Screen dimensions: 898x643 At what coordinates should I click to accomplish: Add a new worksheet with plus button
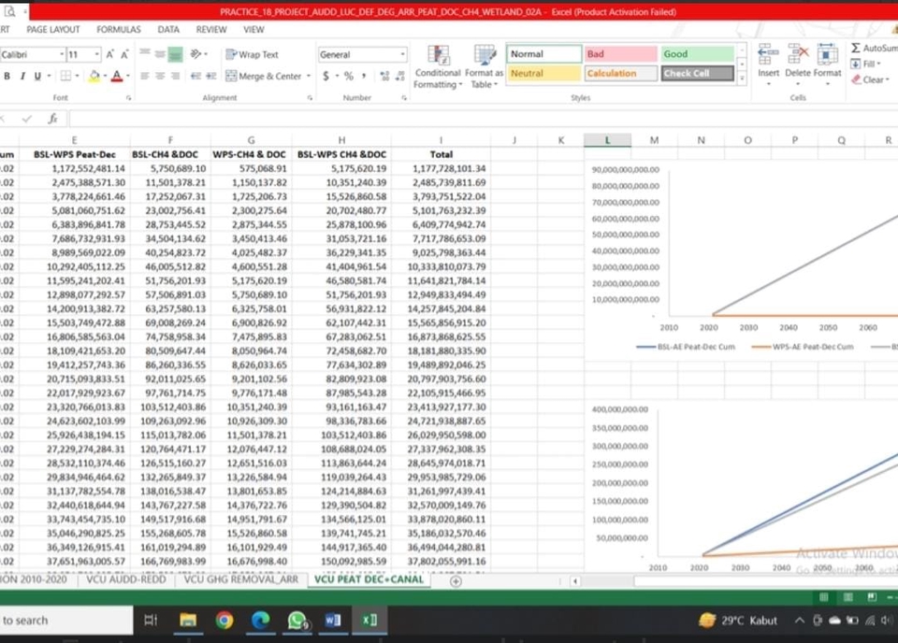pyautogui.click(x=456, y=581)
